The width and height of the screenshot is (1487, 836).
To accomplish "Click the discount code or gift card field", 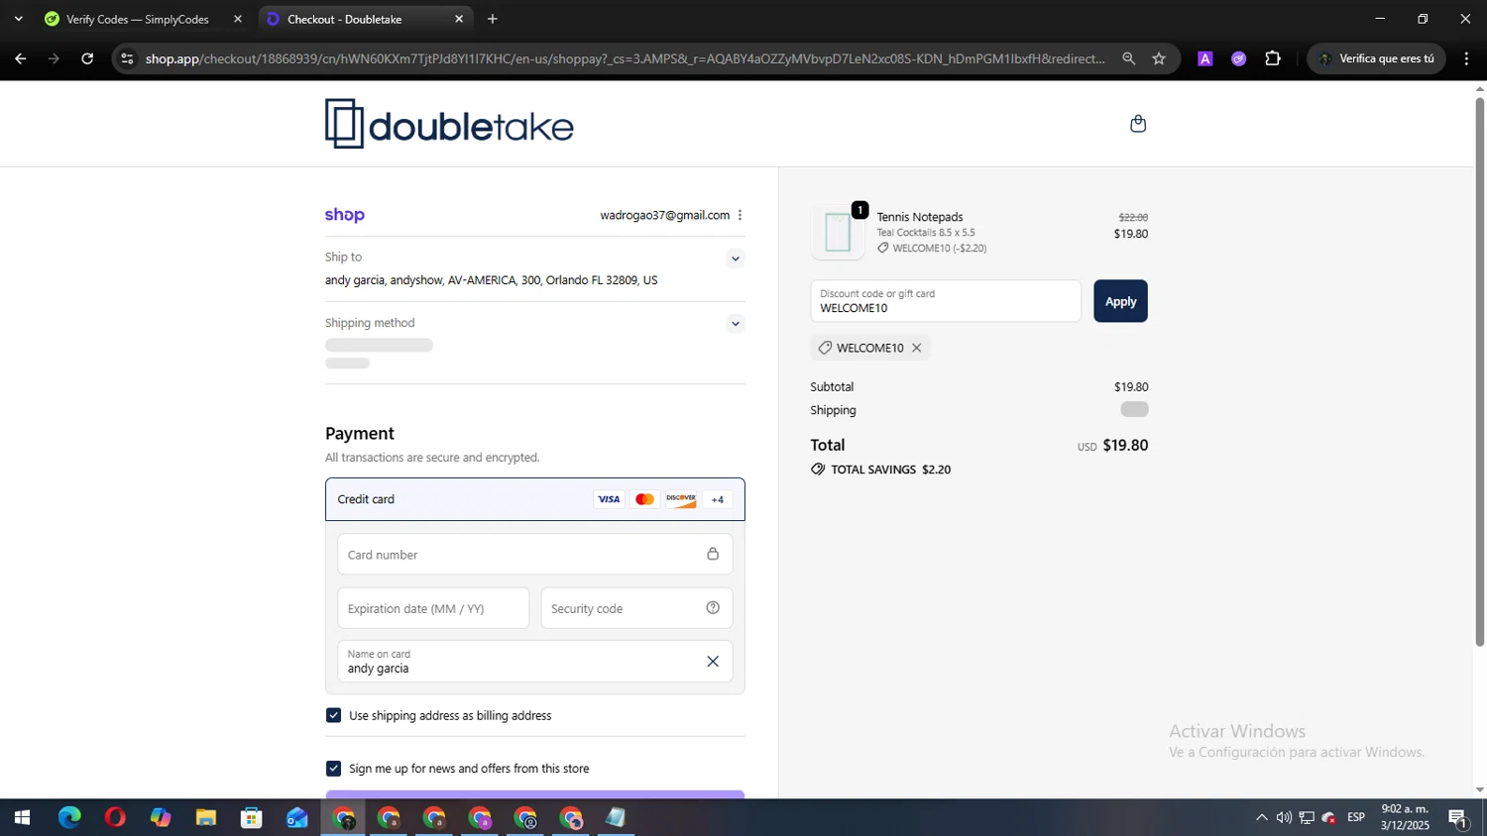I will pos(946,301).
